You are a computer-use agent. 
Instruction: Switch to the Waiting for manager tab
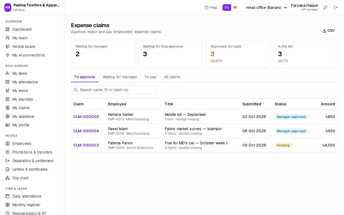[120, 77]
